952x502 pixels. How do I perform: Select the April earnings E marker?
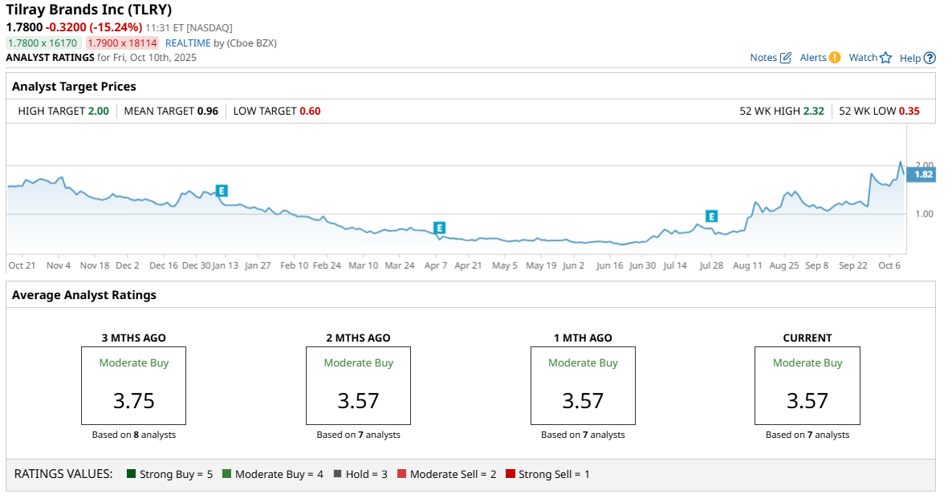click(x=440, y=228)
